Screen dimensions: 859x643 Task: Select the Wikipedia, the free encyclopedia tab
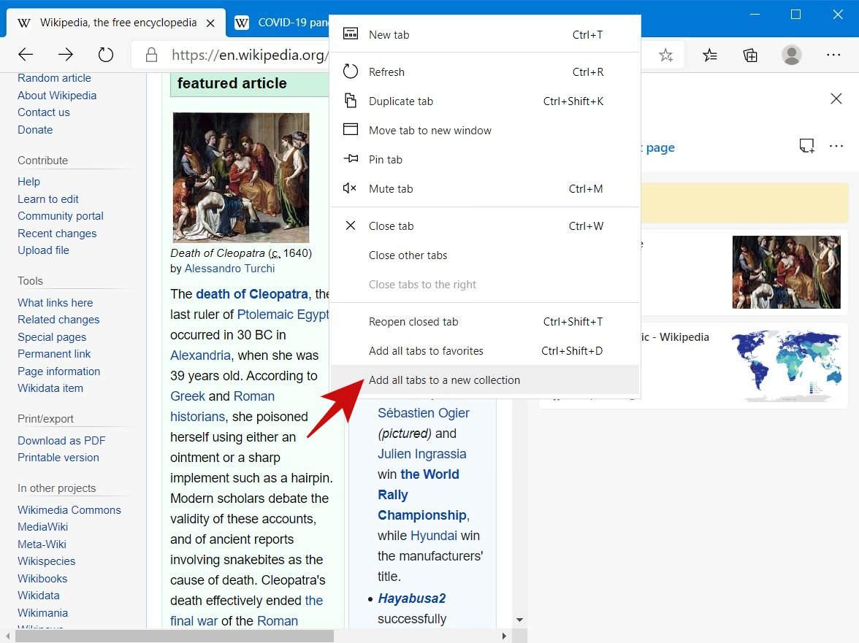pyautogui.click(x=116, y=23)
